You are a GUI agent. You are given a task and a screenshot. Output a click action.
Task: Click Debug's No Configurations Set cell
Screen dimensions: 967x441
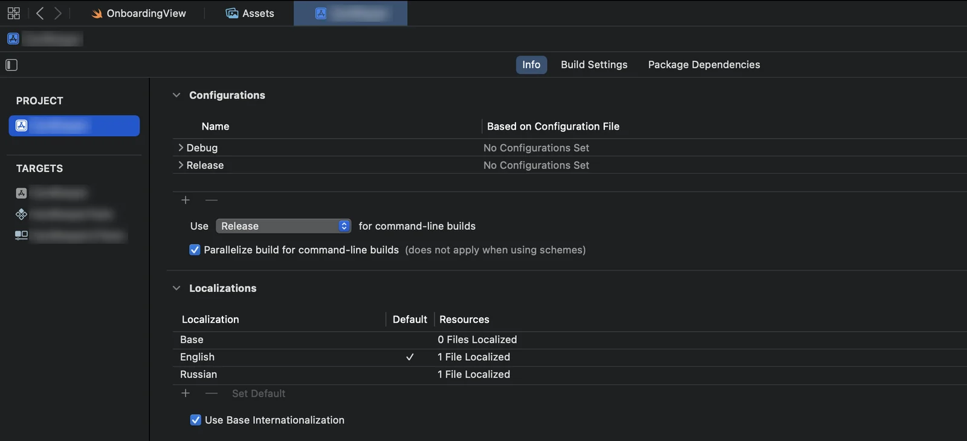coord(536,148)
